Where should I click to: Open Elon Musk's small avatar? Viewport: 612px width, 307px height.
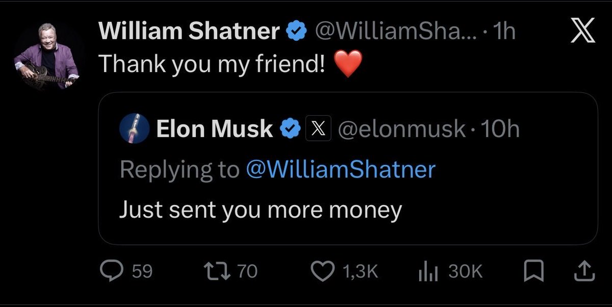coord(135,129)
